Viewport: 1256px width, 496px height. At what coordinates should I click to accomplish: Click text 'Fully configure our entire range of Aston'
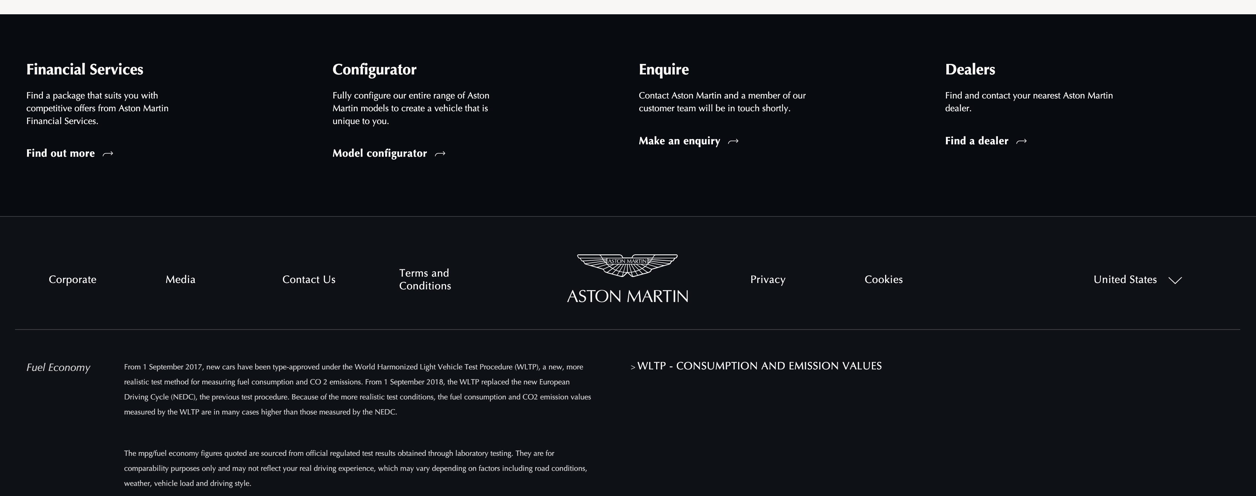click(x=411, y=95)
